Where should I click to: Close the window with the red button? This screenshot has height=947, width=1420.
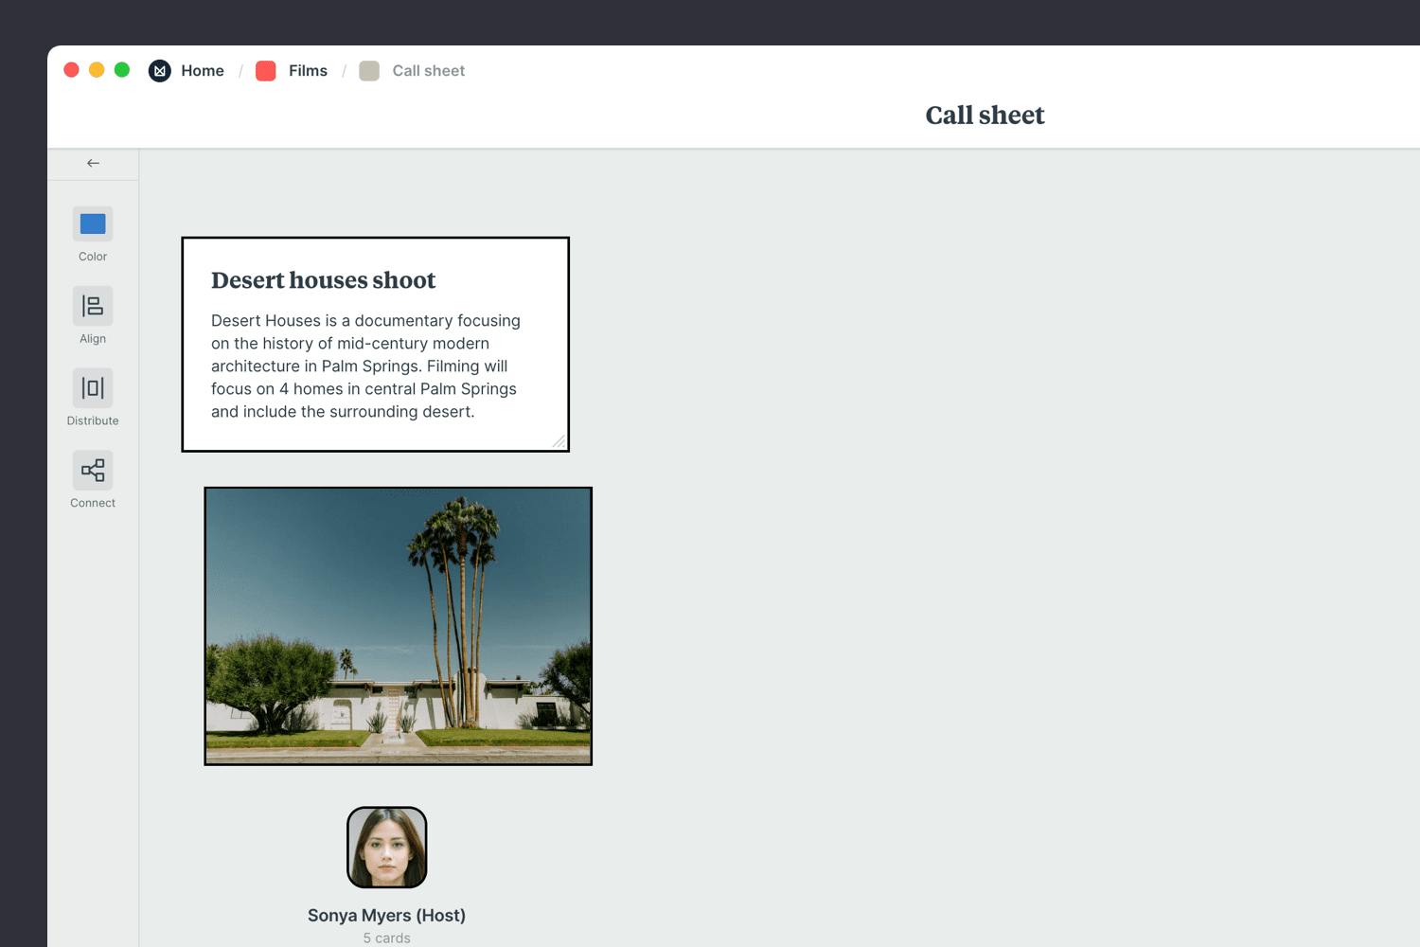point(71,70)
